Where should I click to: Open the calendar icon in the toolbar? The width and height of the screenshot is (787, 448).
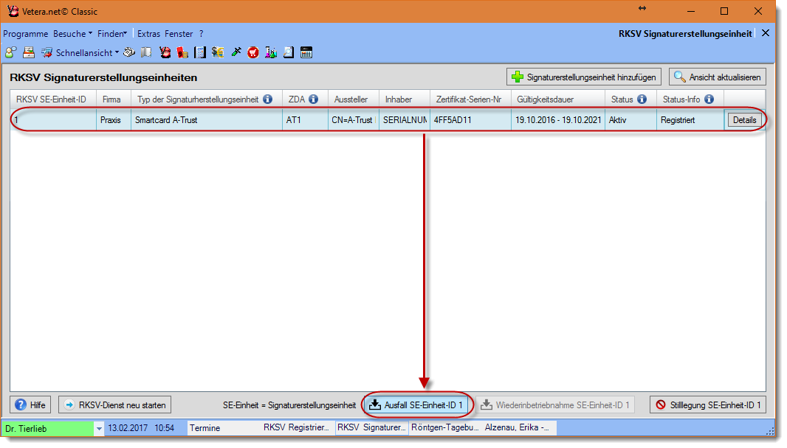[306, 52]
